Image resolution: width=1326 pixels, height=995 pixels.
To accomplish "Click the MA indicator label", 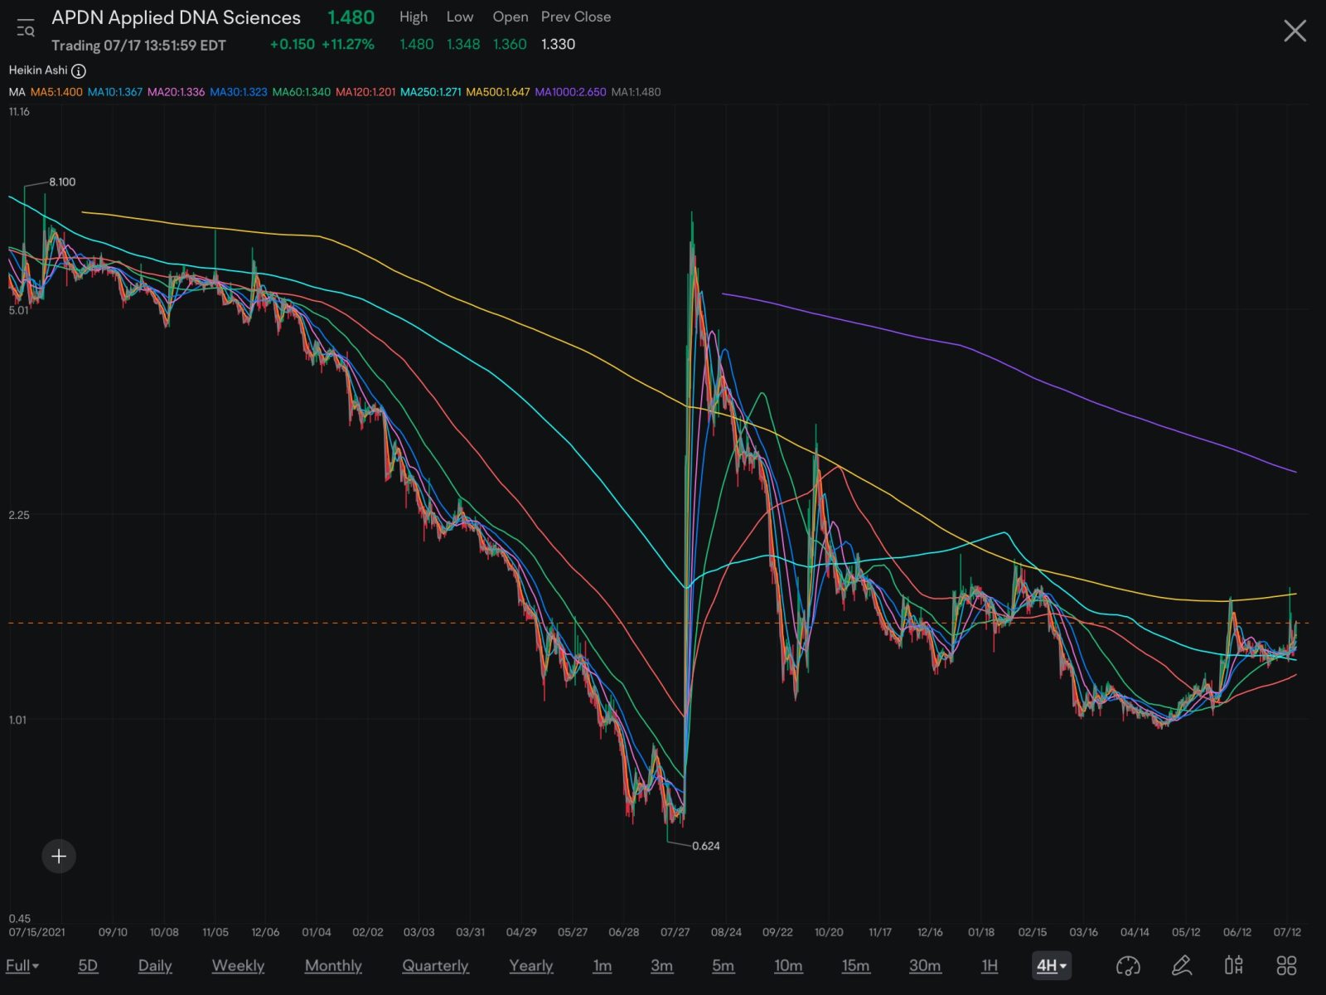I will [x=17, y=92].
